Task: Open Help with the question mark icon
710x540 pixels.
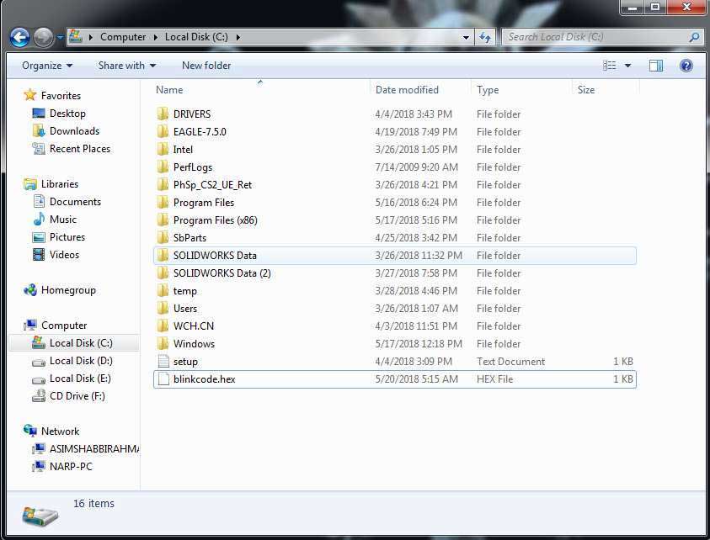Action: click(x=686, y=66)
